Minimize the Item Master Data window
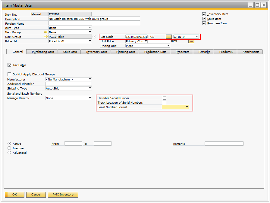 click(x=251, y=5)
